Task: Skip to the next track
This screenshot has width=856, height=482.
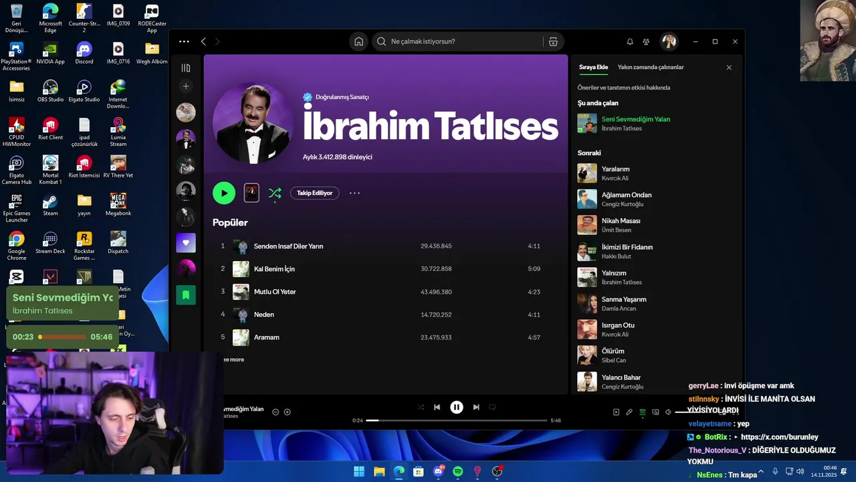Action: 476,407
